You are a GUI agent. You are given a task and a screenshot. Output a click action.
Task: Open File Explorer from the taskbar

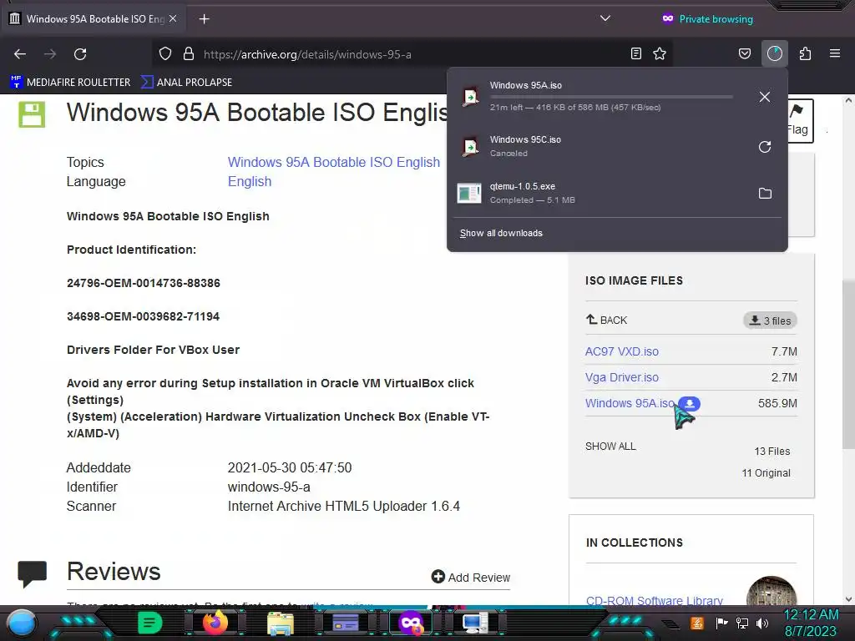pyautogui.click(x=281, y=623)
